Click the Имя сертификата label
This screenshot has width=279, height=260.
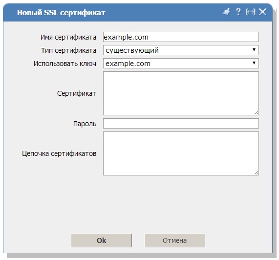coord(68,37)
